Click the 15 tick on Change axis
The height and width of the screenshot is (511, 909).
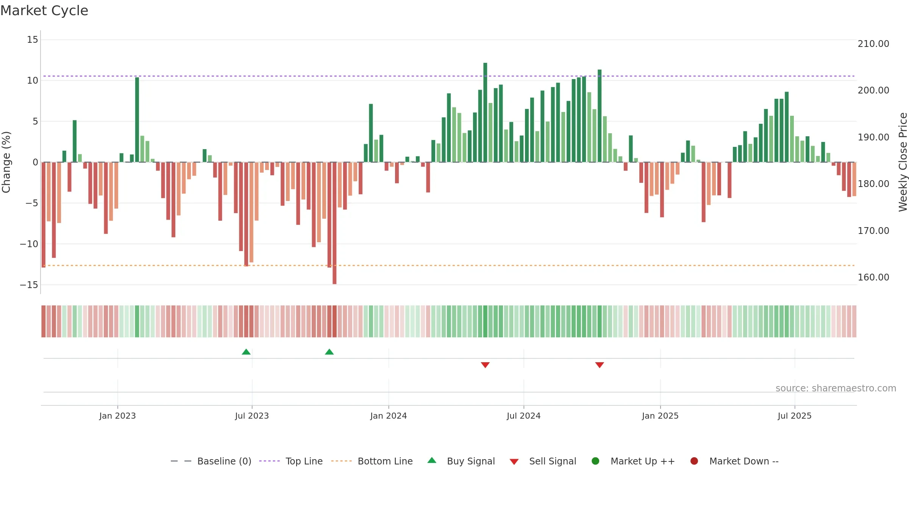pyautogui.click(x=33, y=40)
